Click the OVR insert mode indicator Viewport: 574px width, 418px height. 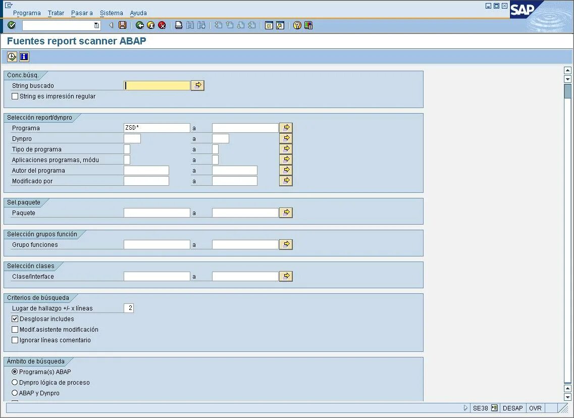(535, 408)
